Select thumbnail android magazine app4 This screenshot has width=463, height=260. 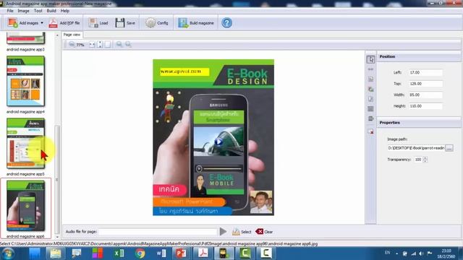tap(26, 82)
